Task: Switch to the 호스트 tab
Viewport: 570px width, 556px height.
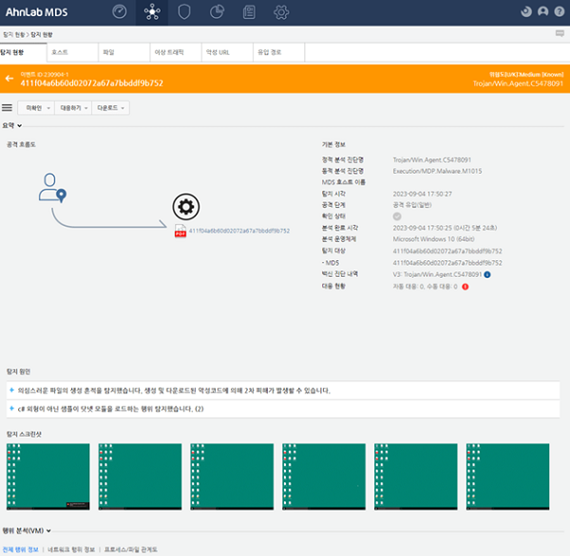Action: point(72,52)
